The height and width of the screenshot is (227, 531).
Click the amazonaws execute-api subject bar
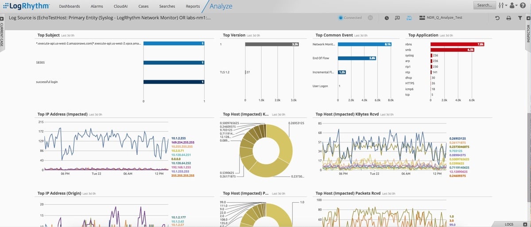click(174, 43)
